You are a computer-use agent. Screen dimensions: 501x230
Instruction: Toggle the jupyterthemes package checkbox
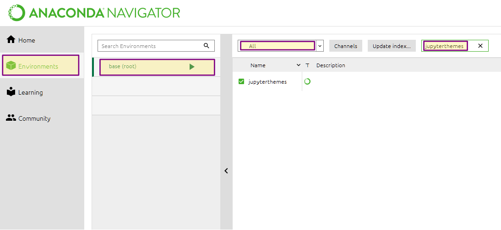pos(241,81)
